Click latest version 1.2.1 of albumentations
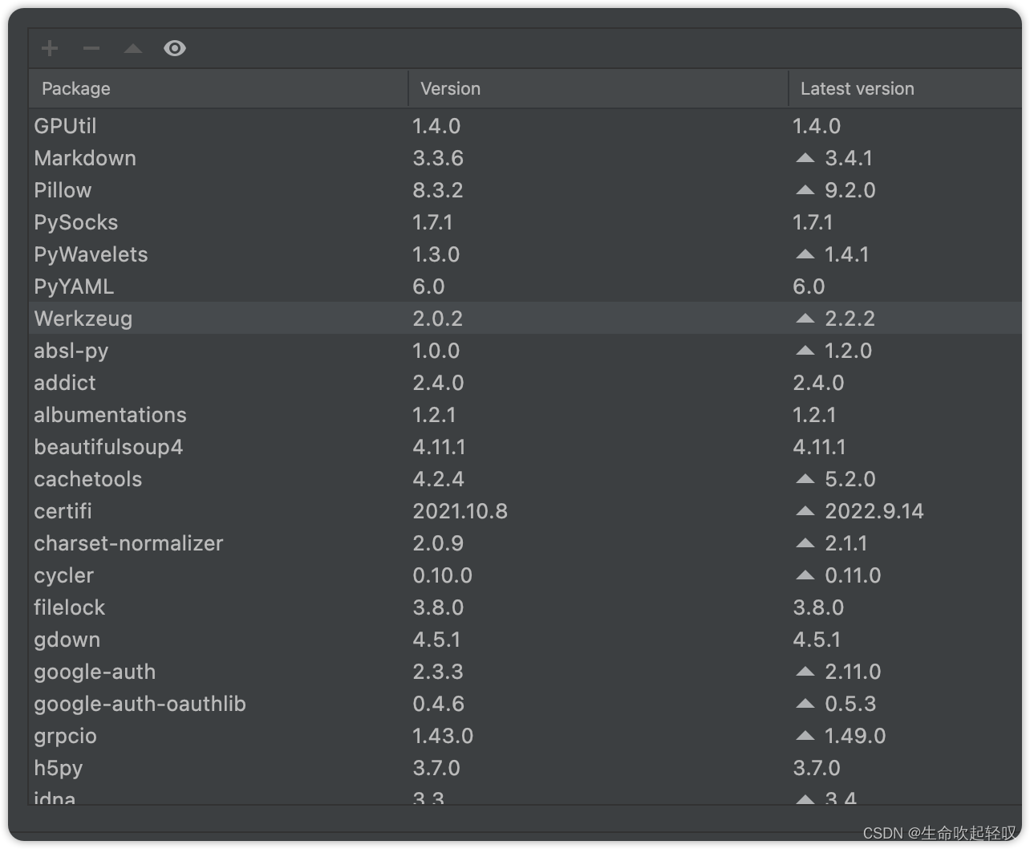Screen dimensions: 1030x849 (815, 415)
